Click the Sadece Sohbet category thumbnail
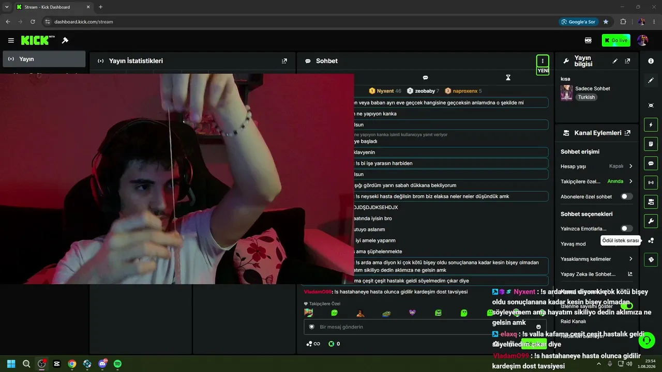Screen dimensions: 662x372 coord(566,92)
